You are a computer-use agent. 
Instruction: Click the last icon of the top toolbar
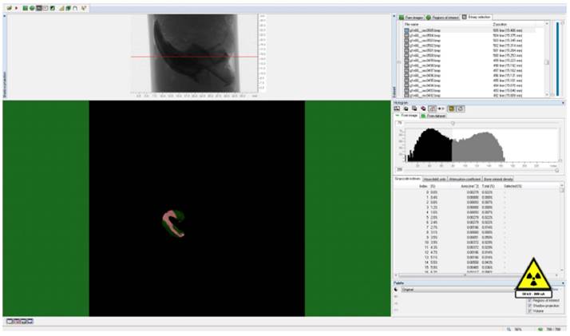click(x=84, y=8)
